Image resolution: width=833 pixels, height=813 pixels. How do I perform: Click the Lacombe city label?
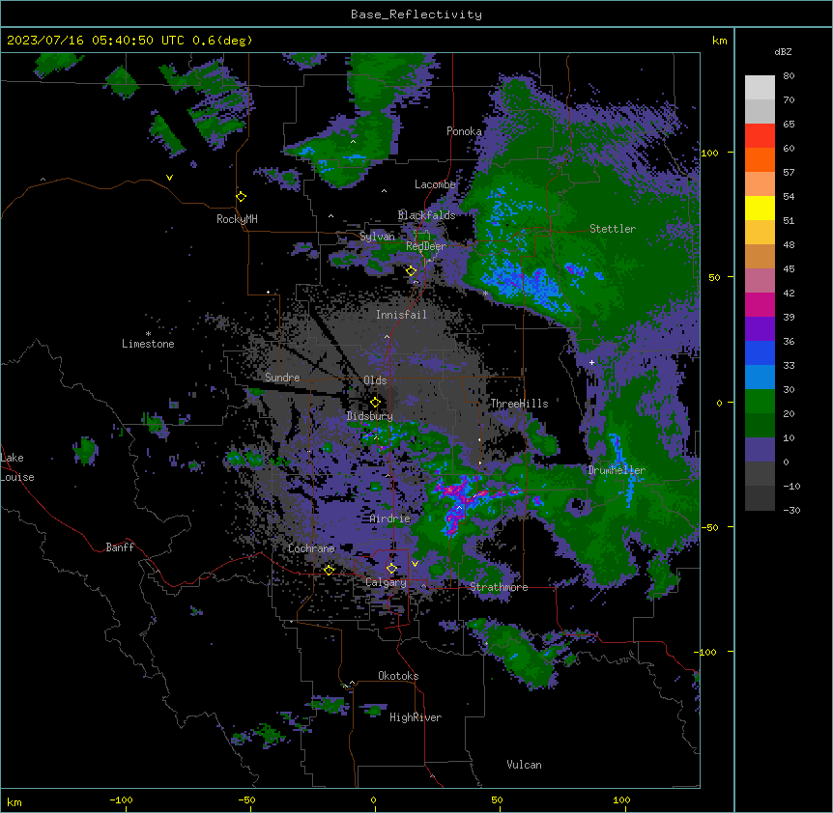pos(435,184)
